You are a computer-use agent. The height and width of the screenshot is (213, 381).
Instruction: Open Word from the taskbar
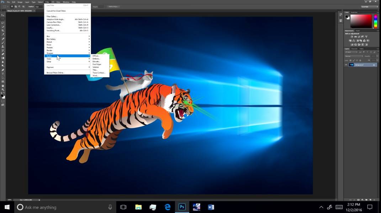[211, 207]
